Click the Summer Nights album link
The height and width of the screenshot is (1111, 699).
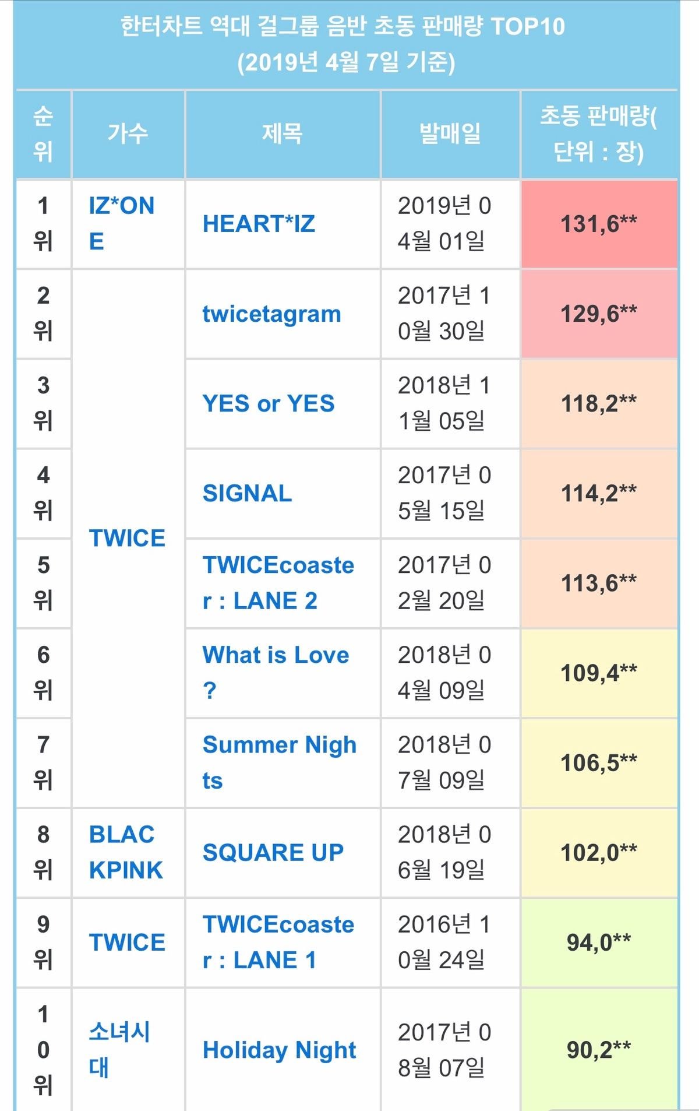click(279, 745)
